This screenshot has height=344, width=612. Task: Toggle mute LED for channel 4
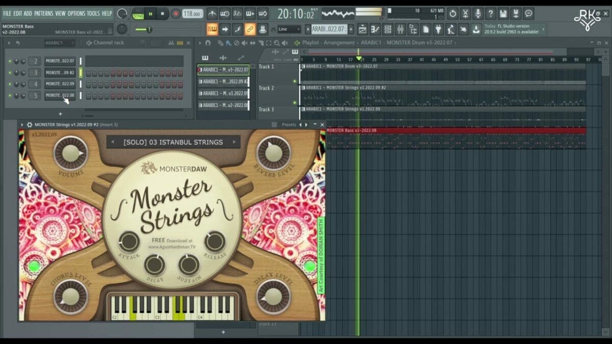10,84
